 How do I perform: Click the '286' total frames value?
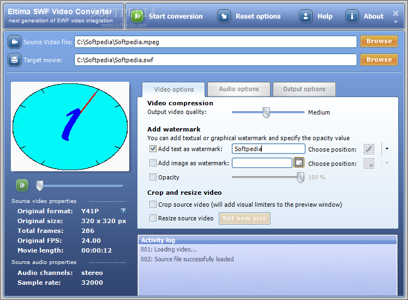click(88, 231)
